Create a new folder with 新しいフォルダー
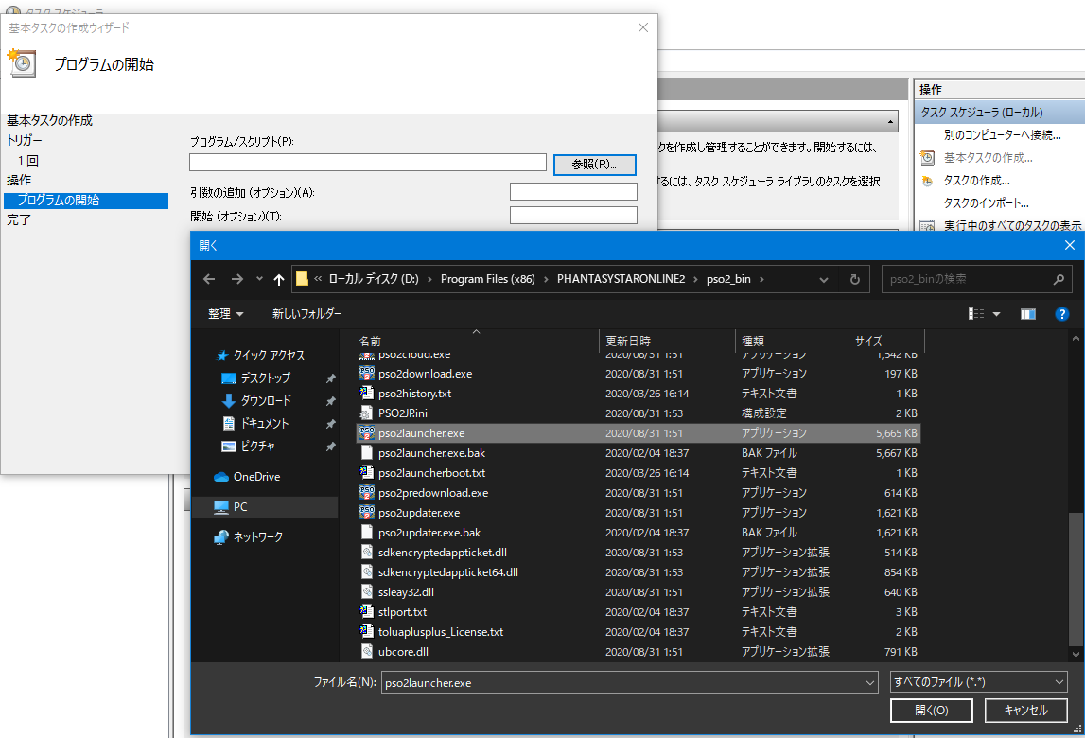Viewport: 1085px width, 738px height. pos(306,313)
